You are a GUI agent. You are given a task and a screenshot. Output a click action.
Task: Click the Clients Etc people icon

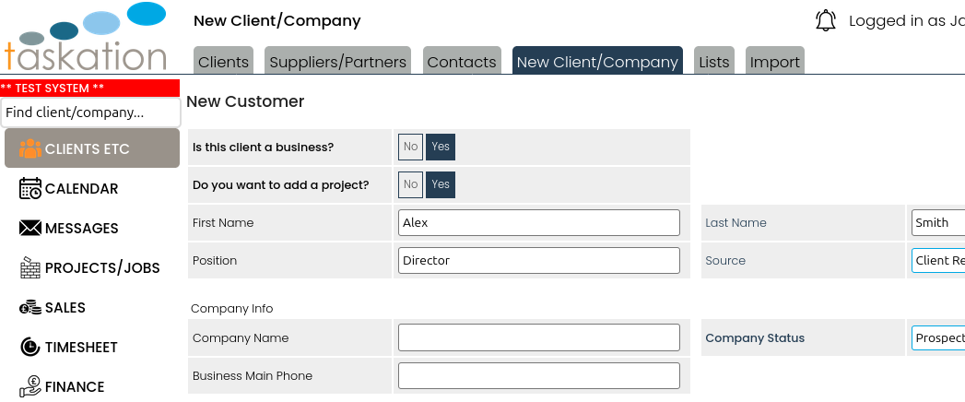tap(30, 148)
